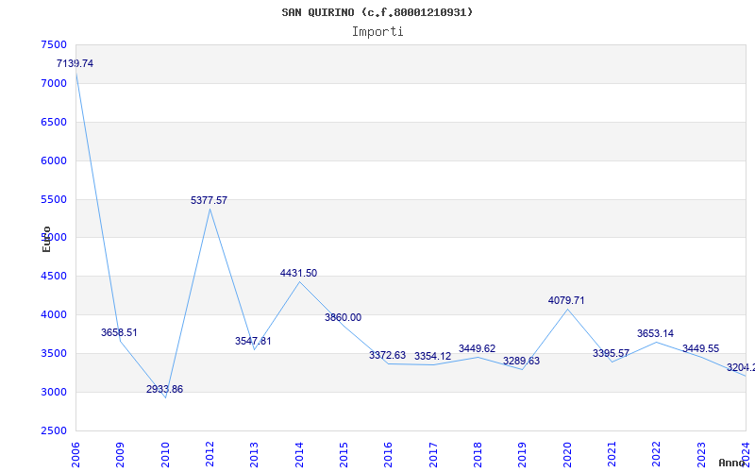Click the 2013 x-axis year label
This screenshot has width=755, height=472.
coord(254,455)
